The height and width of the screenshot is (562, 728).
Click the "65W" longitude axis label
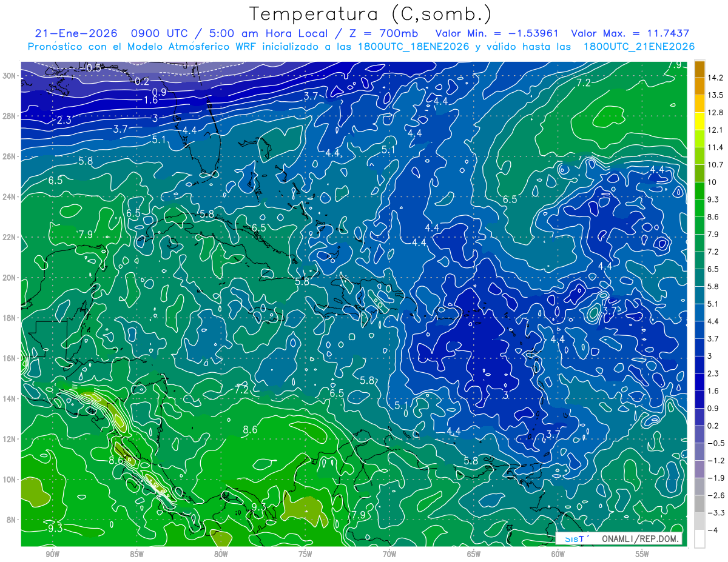point(474,554)
